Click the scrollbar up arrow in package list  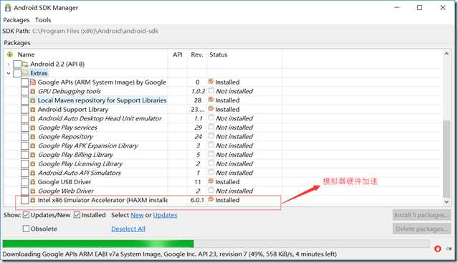pos(447,54)
